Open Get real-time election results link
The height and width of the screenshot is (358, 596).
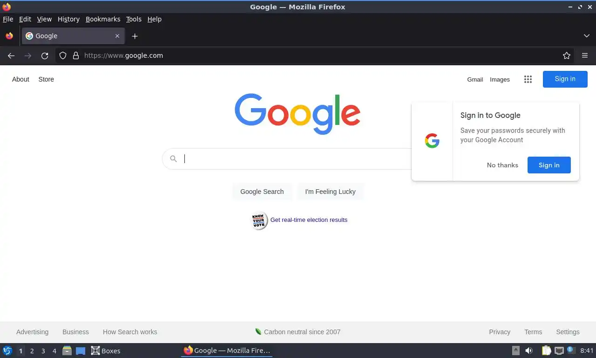tap(309, 220)
